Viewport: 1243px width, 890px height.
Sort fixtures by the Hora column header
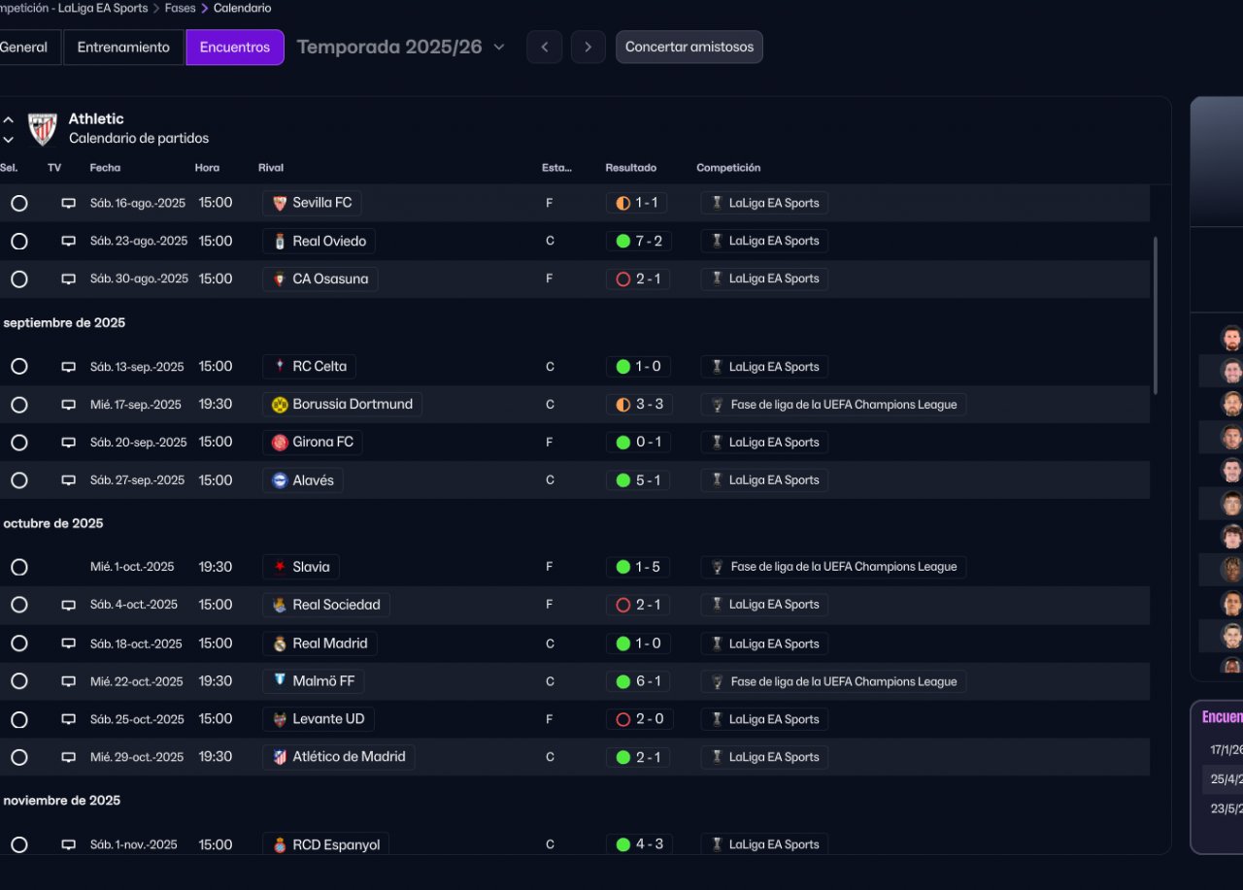207,168
